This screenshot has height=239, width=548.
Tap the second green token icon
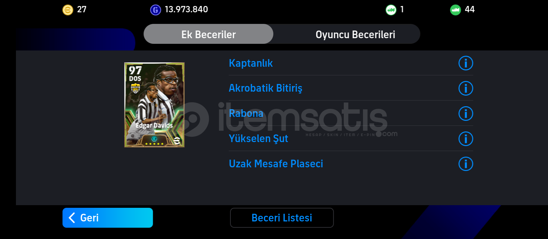tap(455, 10)
